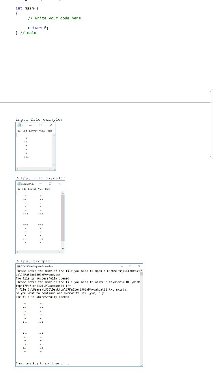Open File menu in input file Notepad

(x=19, y=131)
